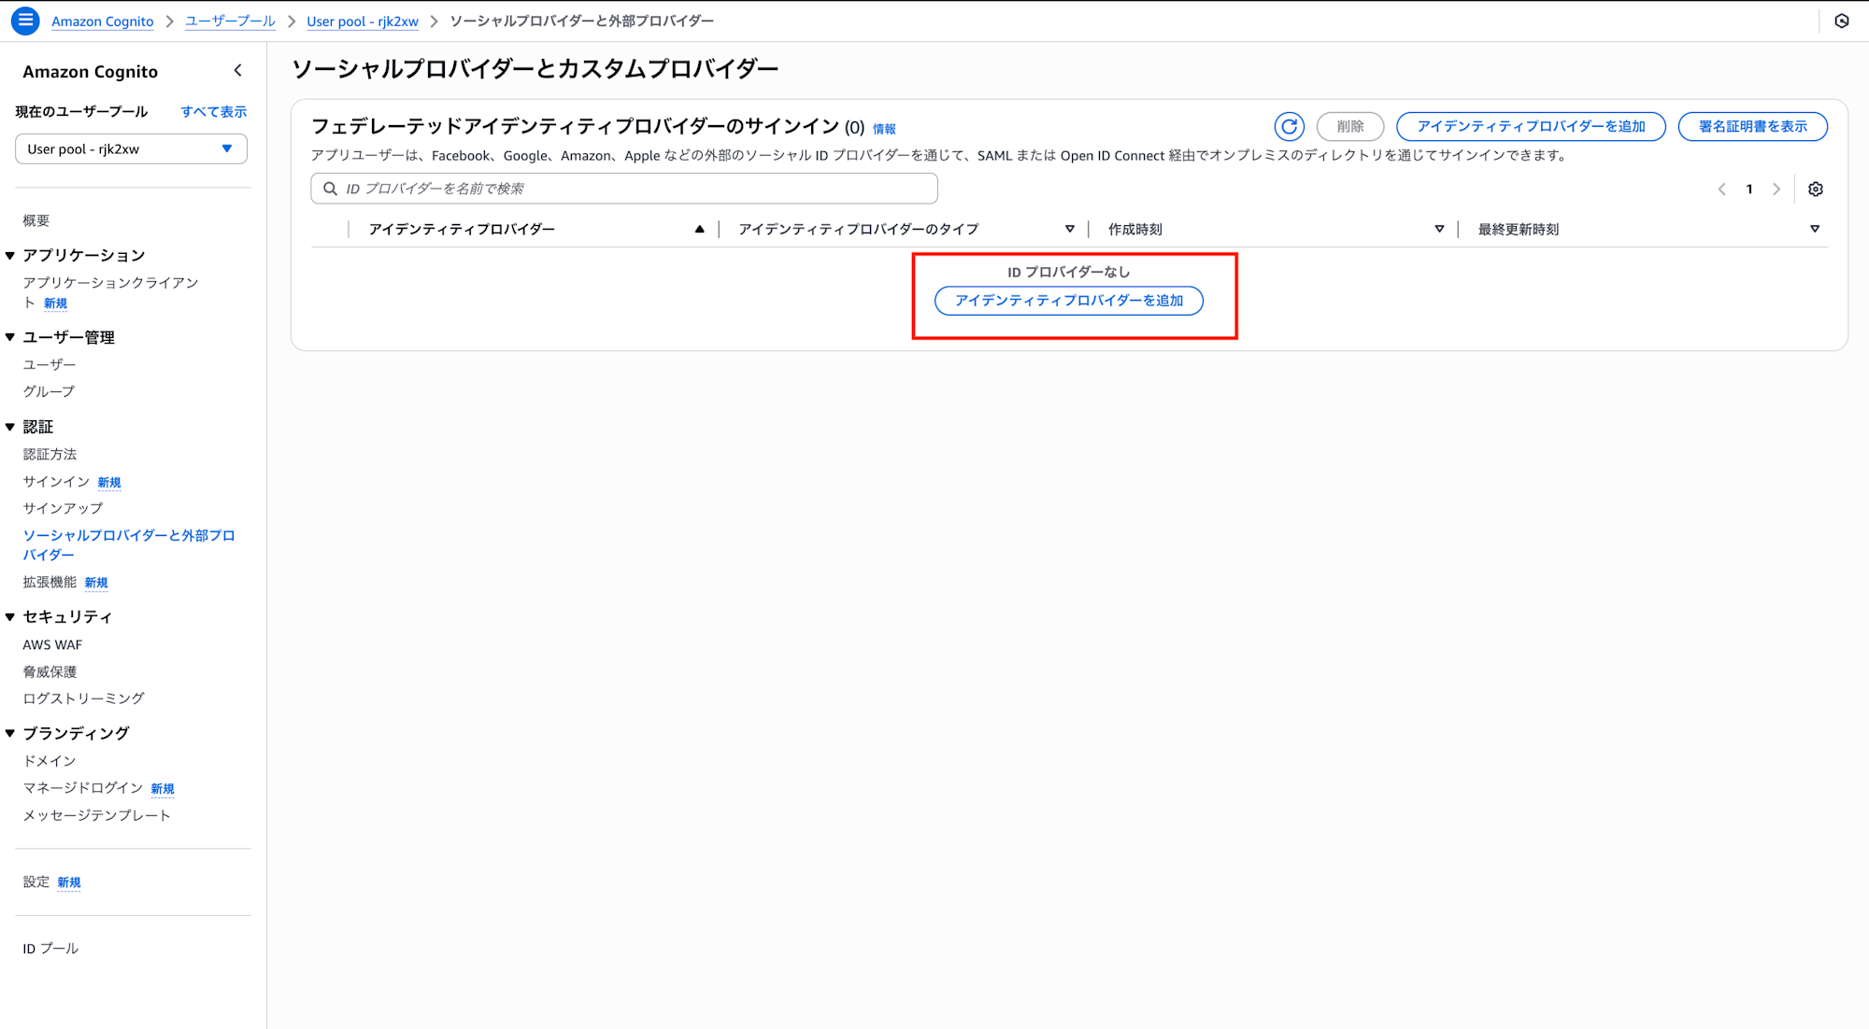Open table preferences gear icon

click(1816, 190)
